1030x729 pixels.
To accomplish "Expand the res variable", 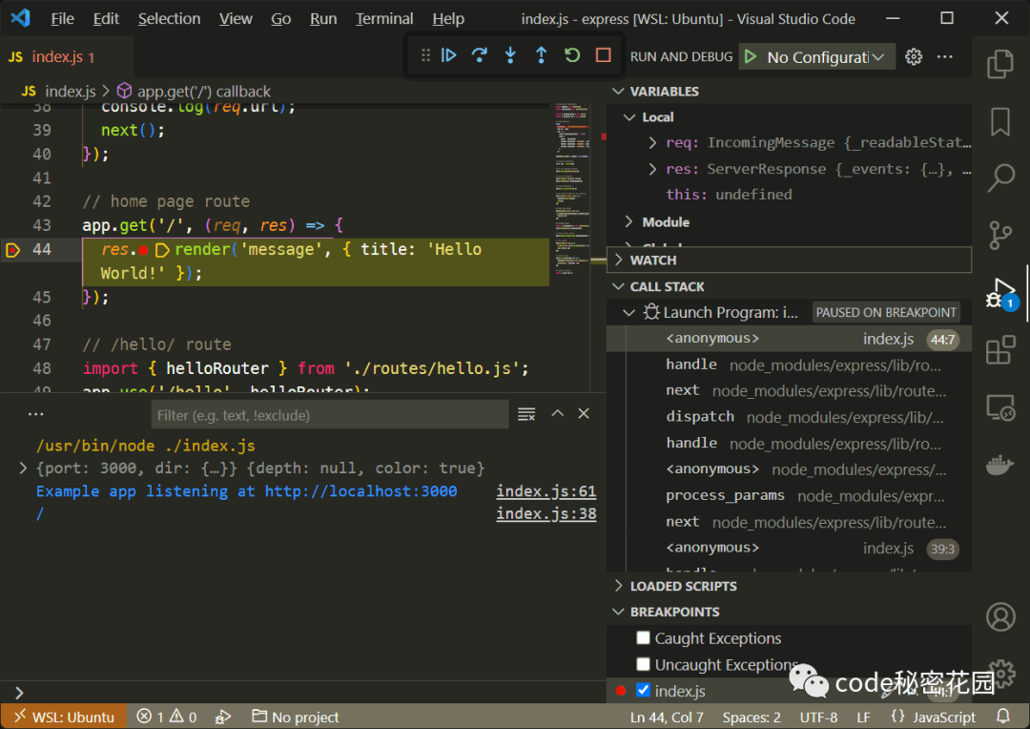I will (x=652, y=169).
